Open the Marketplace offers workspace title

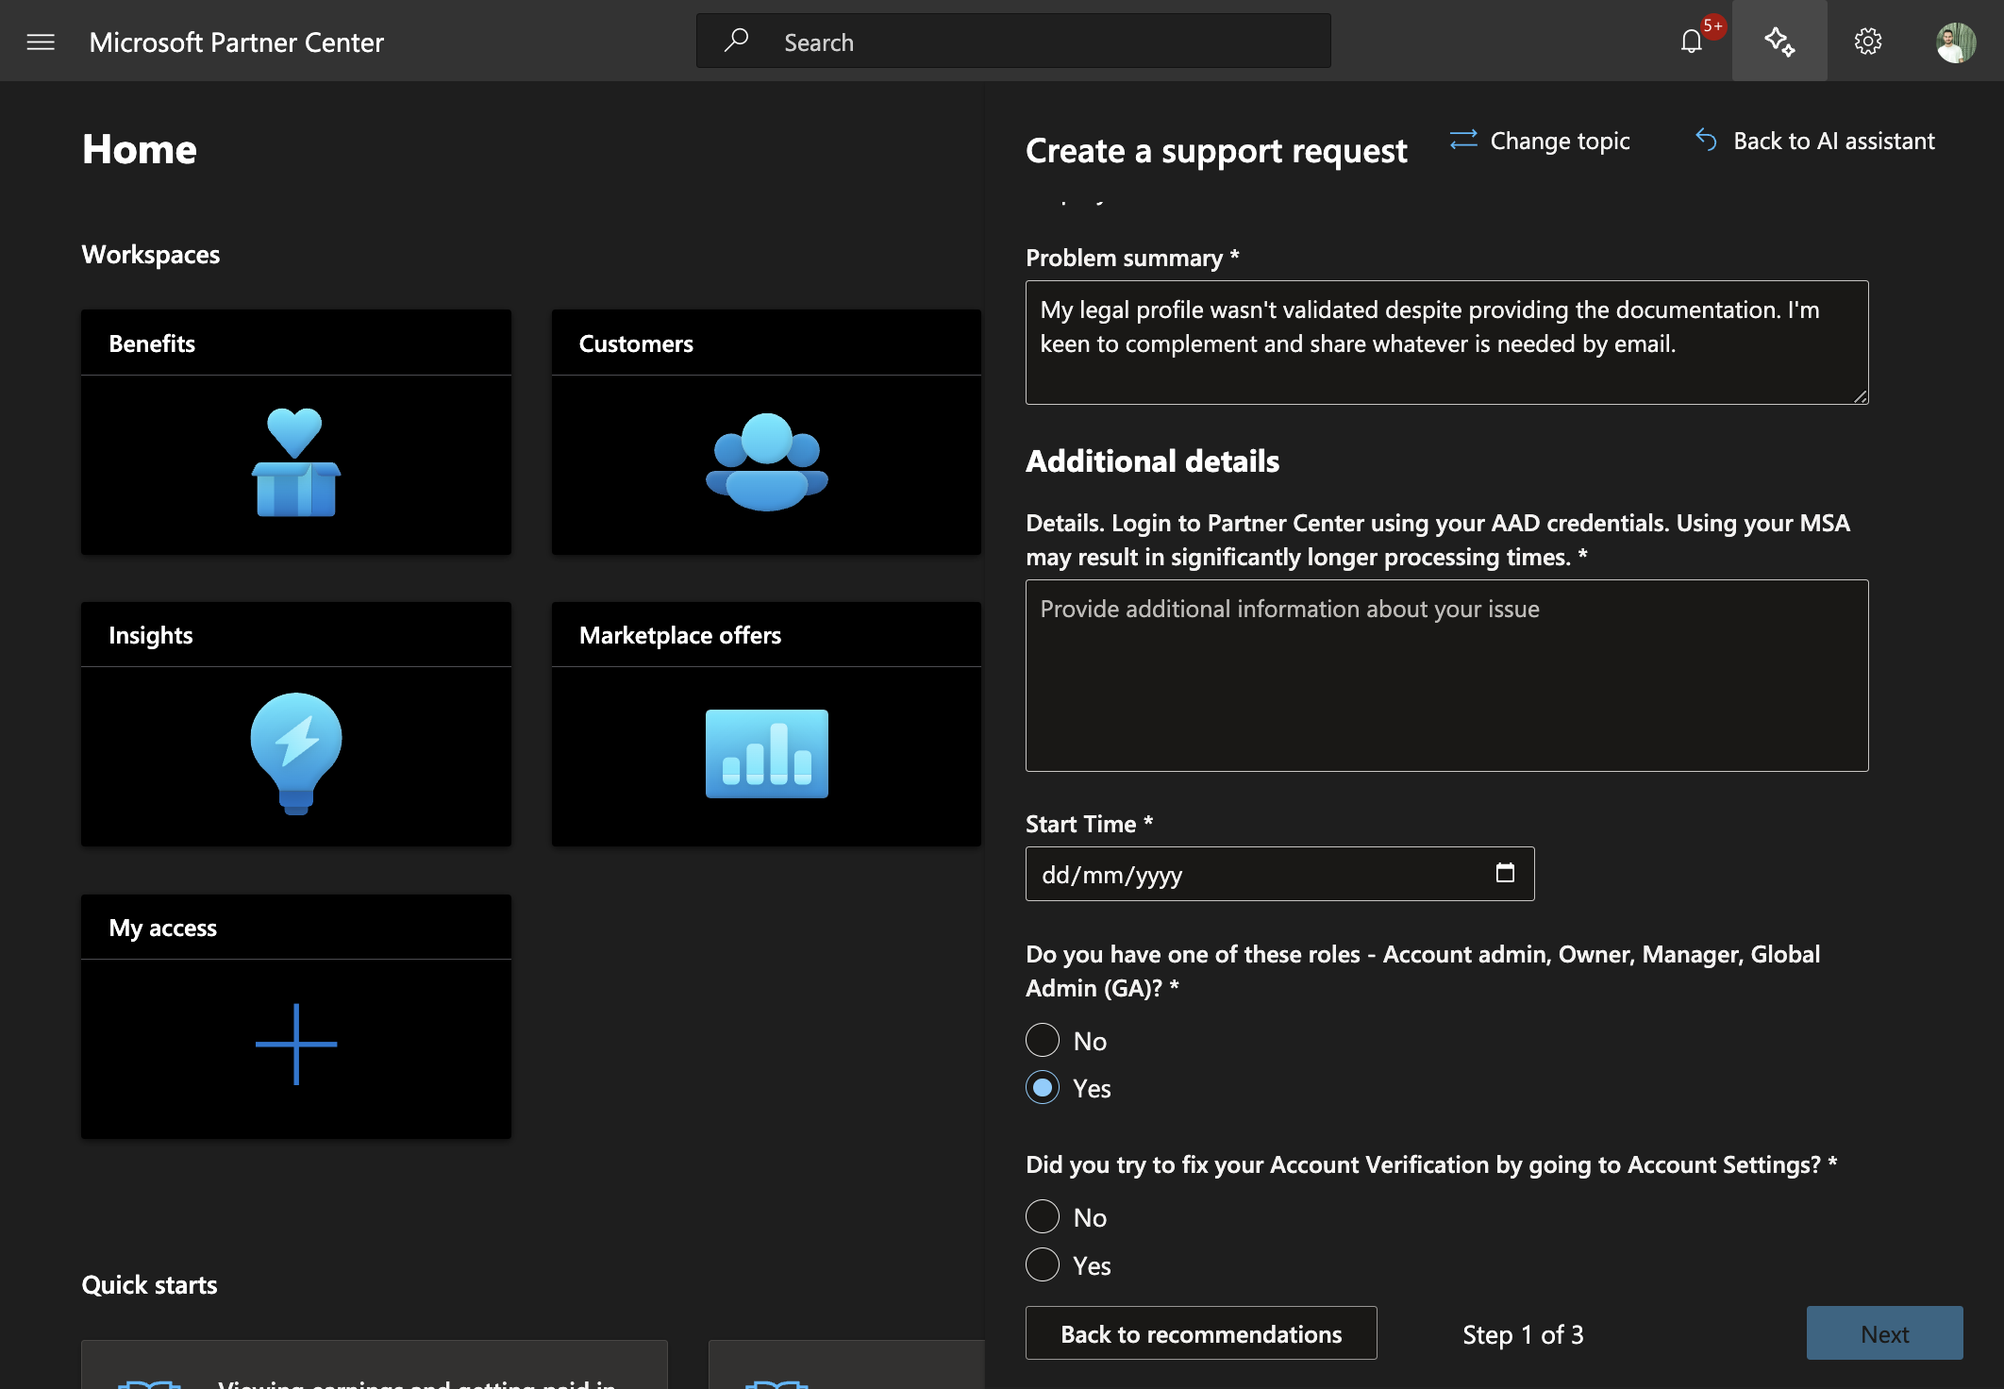point(680,635)
